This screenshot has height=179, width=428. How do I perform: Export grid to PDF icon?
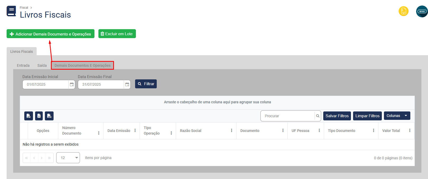pos(28,116)
